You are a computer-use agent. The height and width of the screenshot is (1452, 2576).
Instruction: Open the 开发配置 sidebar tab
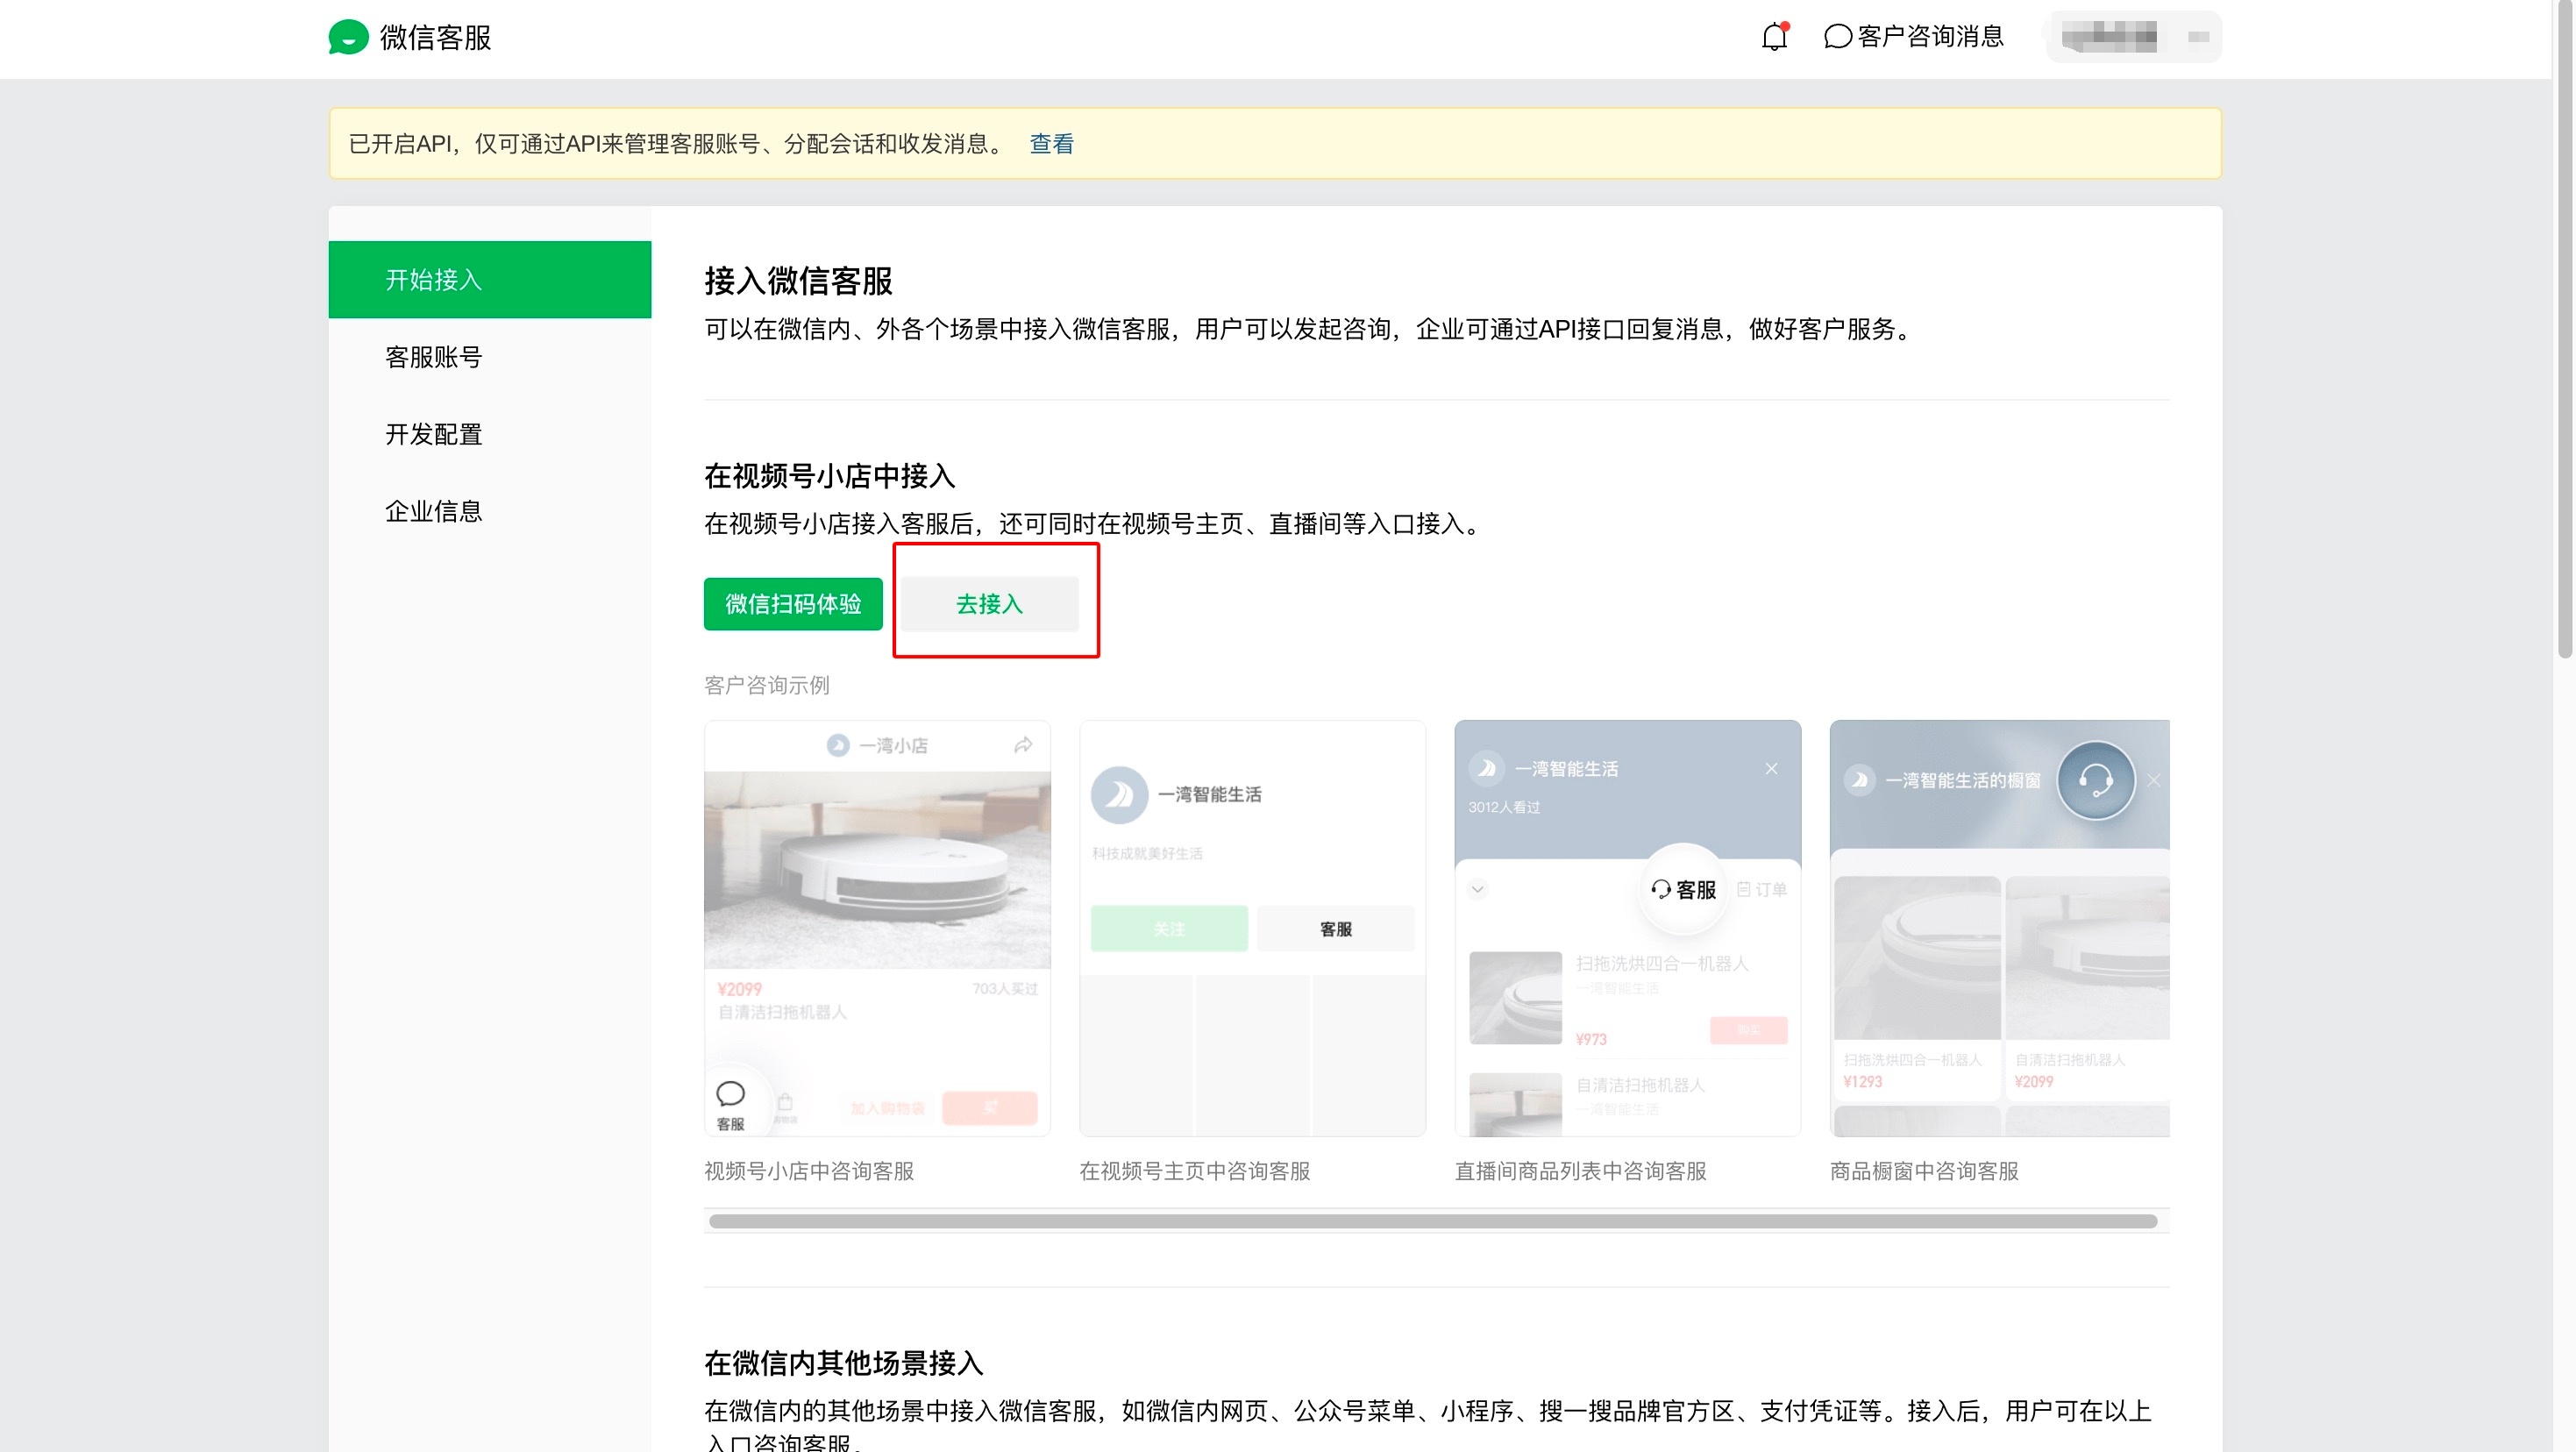490,434
